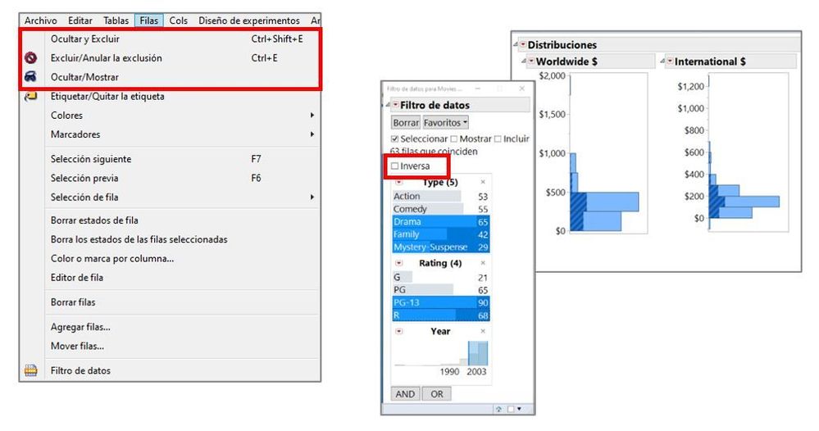Click the Year range histogram slider
Viewport: 819px width, 431px height.
(x=477, y=353)
